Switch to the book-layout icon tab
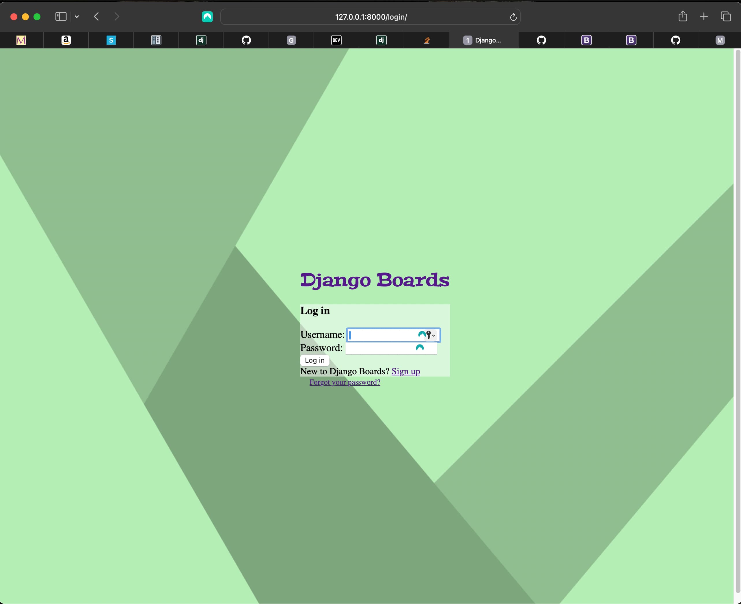 tap(156, 40)
